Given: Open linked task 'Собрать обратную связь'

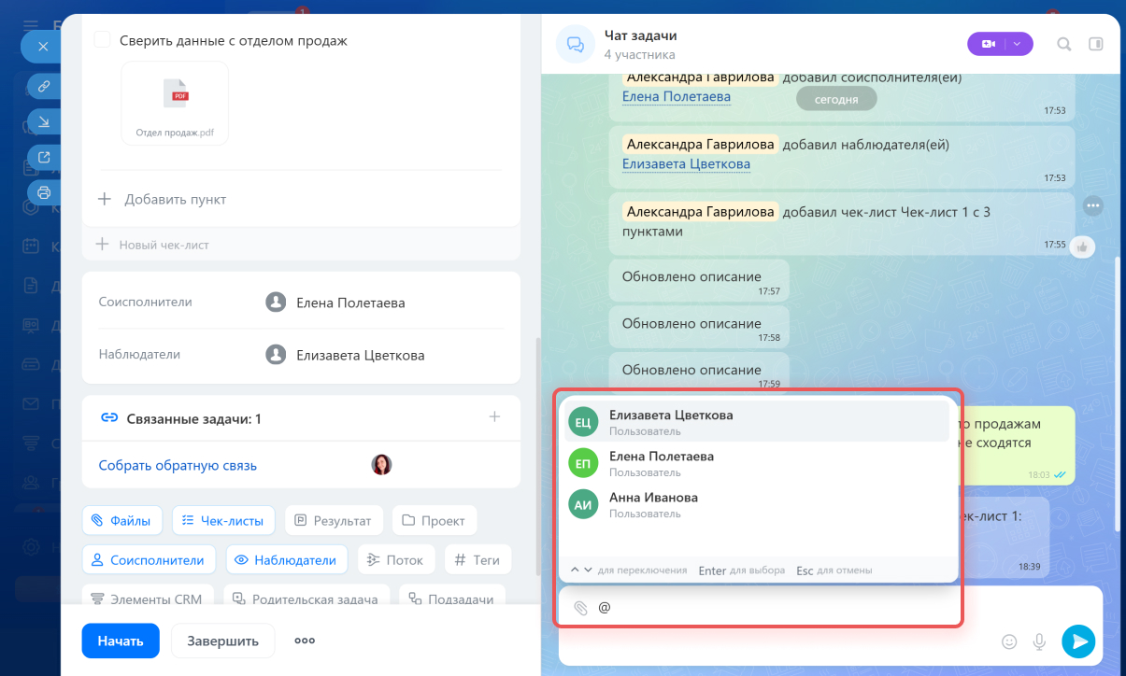Looking at the screenshot, I should (178, 465).
